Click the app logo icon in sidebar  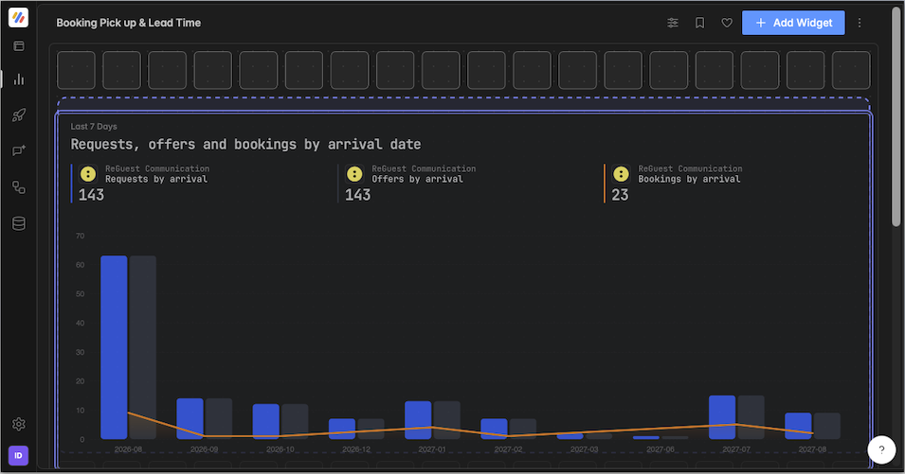18,17
